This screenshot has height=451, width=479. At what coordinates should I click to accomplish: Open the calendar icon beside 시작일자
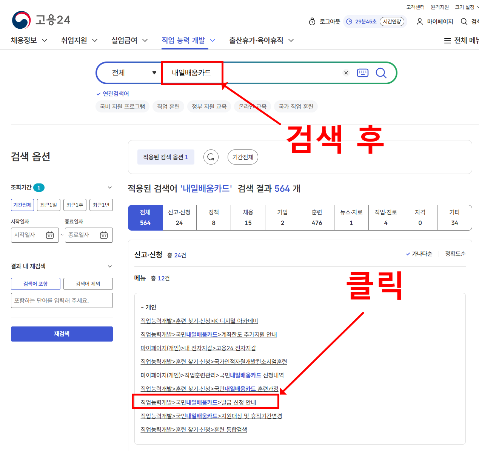point(50,235)
